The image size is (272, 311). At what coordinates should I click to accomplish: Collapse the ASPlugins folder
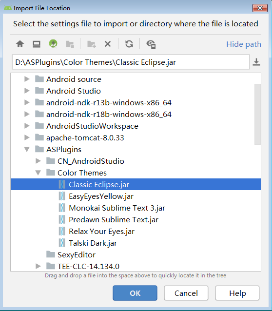click(27, 149)
